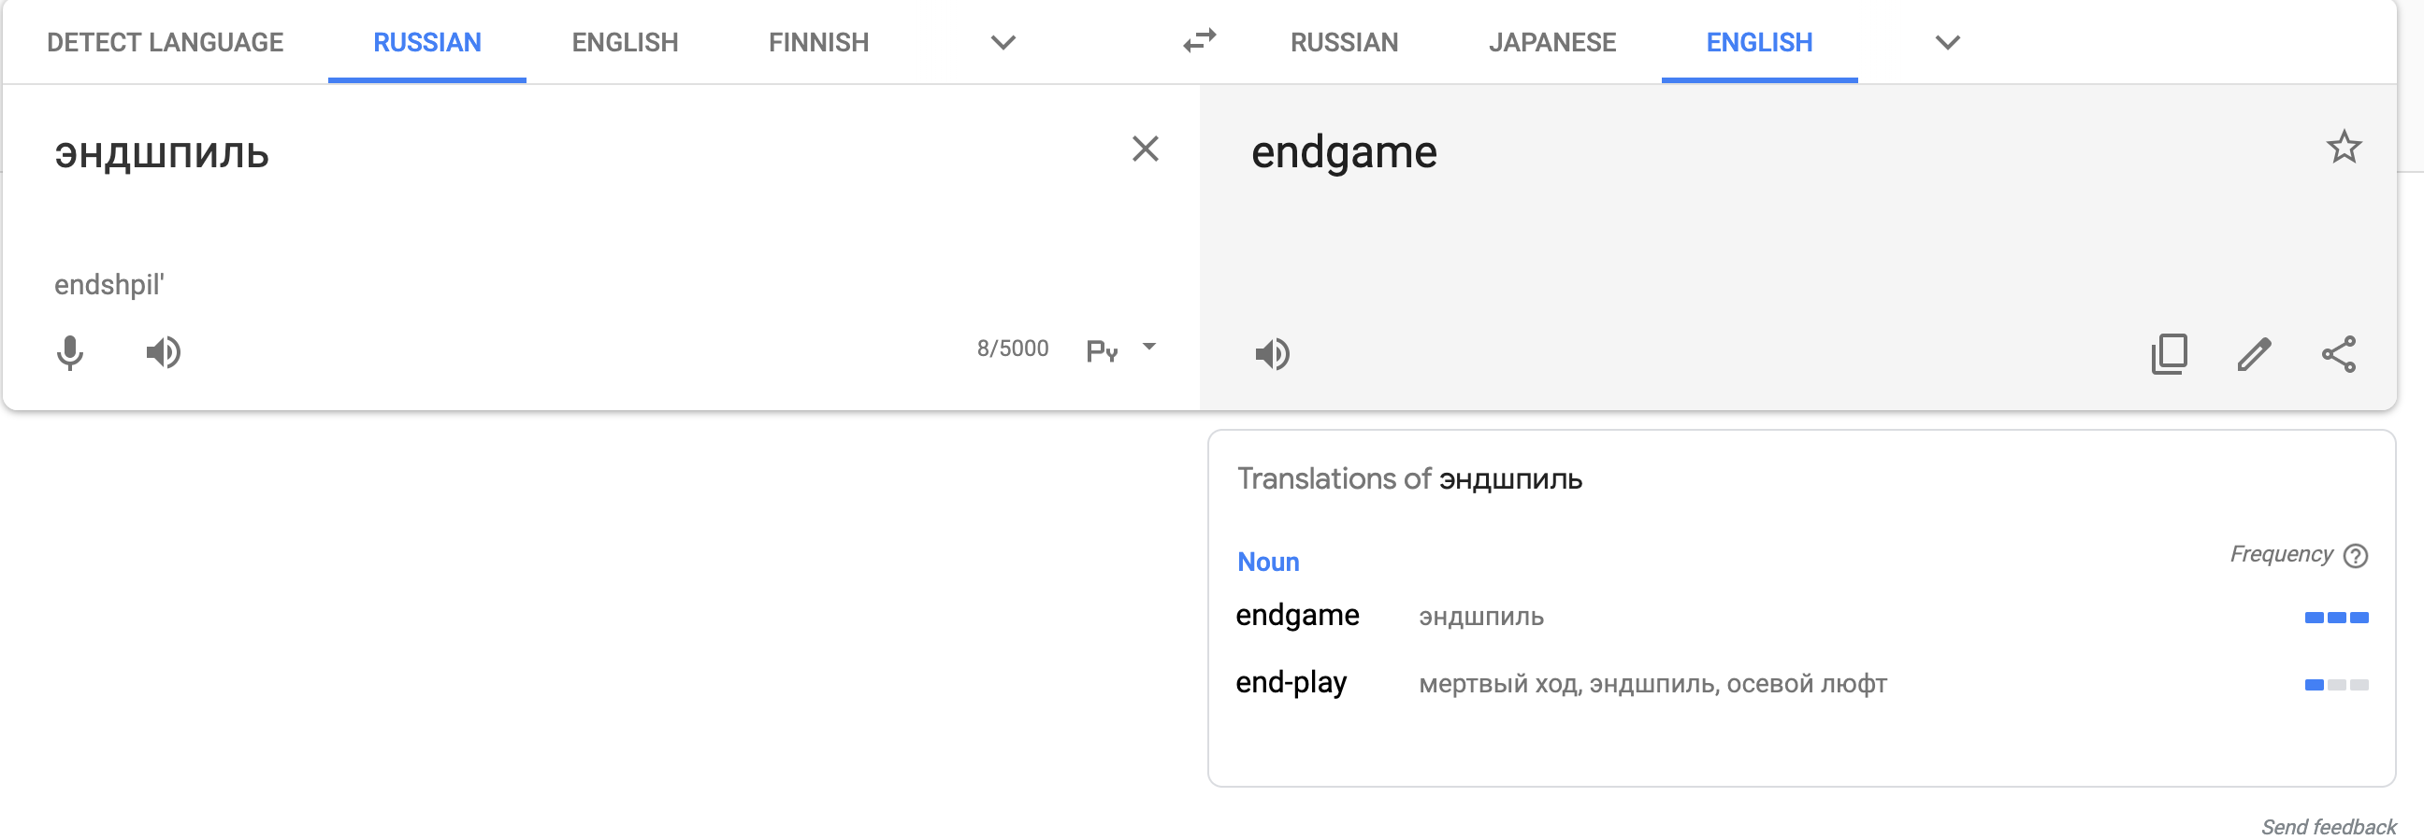Choose Japanese as target language
Screen dimensions: 2424x840
click(x=1551, y=42)
